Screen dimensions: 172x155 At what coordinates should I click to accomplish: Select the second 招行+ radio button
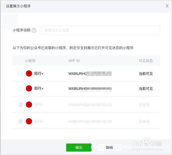[20, 88]
